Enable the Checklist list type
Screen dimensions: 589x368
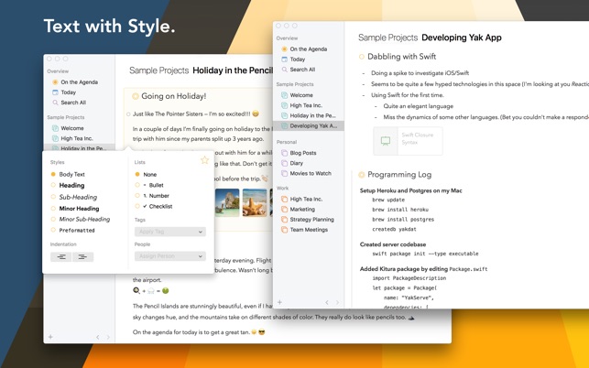[x=137, y=207]
